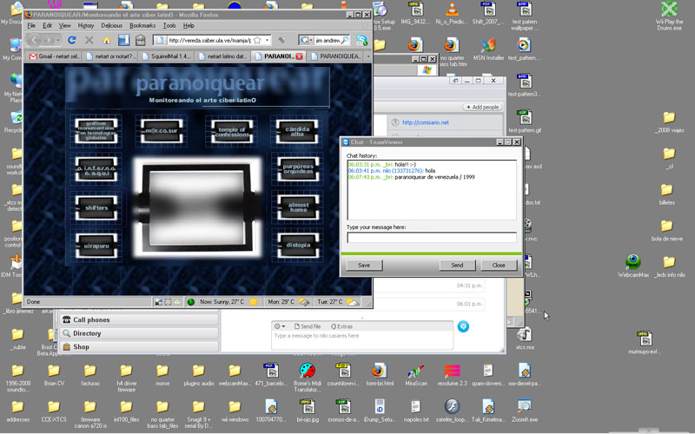The image size is (695, 434).
Task: Open the Bookmarks menu in Firefox
Action: click(142, 26)
